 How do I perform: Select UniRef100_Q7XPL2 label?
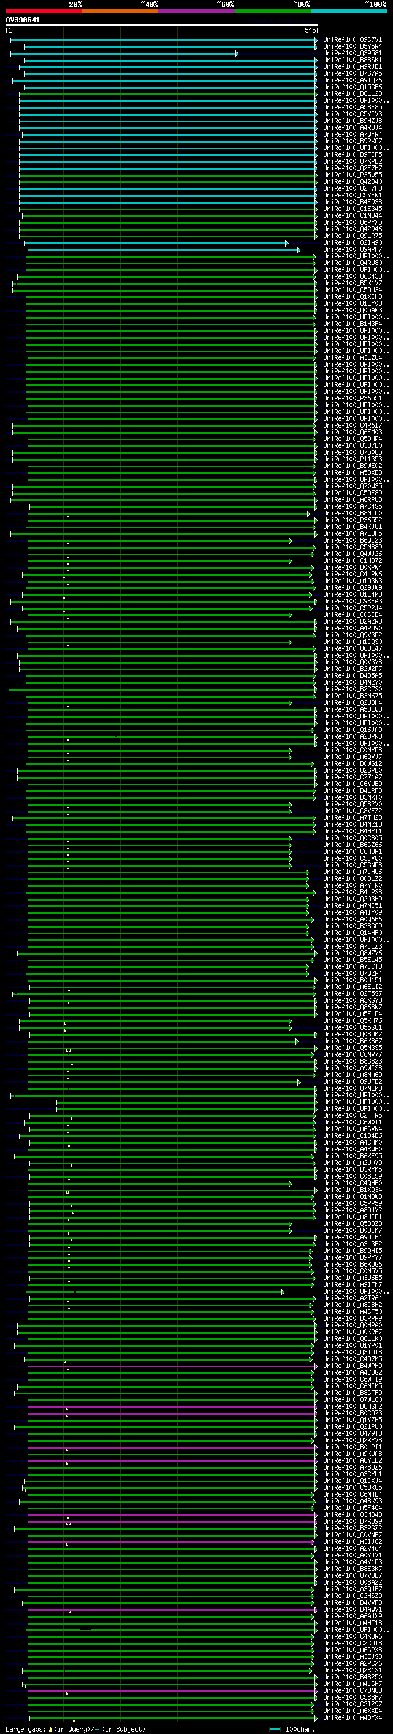coord(352,162)
